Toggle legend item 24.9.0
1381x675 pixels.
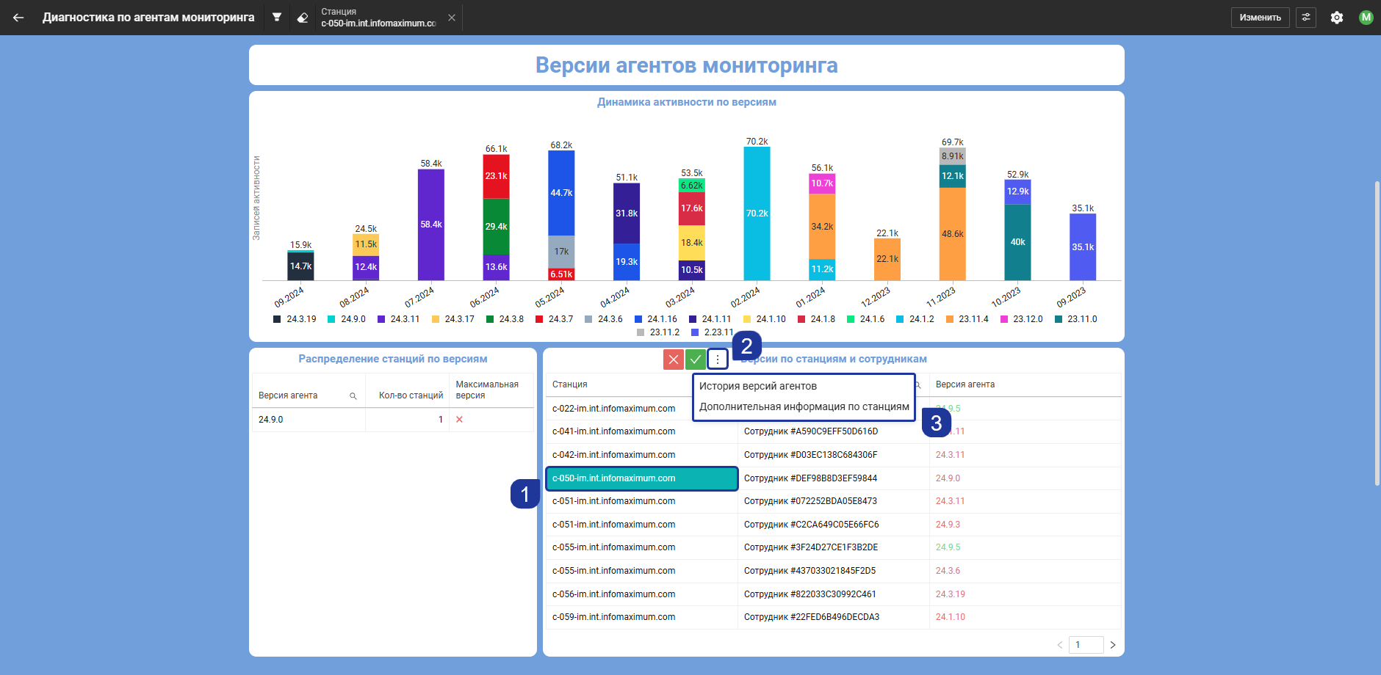point(347,319)
